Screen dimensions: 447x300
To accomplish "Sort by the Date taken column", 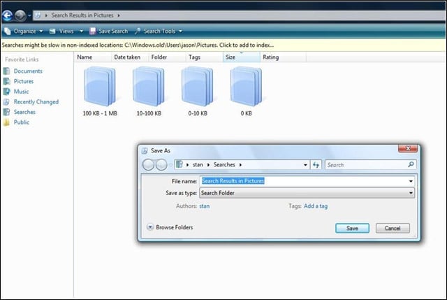I will [129, 57].
